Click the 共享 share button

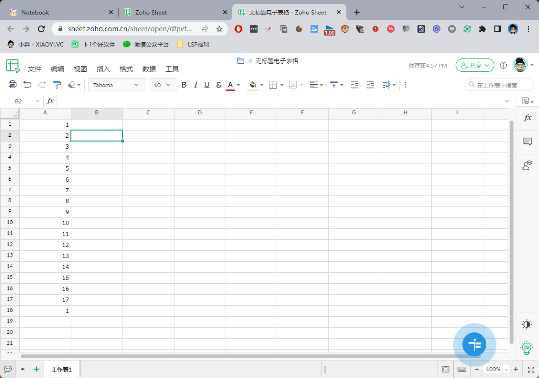click(474, 65)
